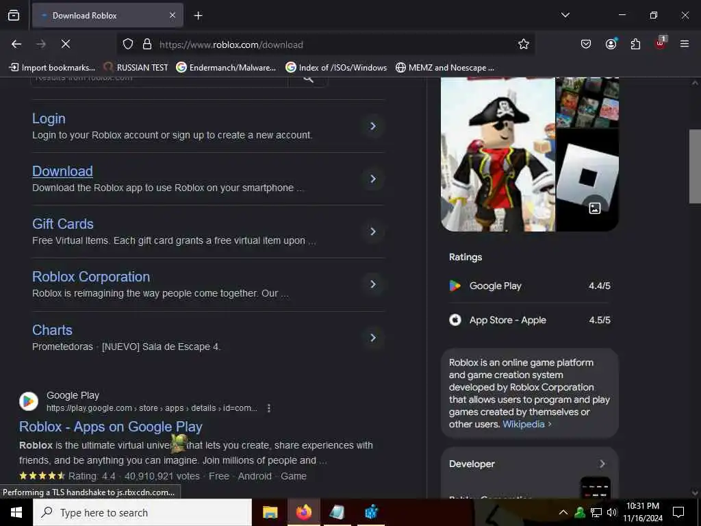The width and height of the screenshot is (701, 526).
Task: Open the Extensions puzzle icon
Action: tap(635, 44)
